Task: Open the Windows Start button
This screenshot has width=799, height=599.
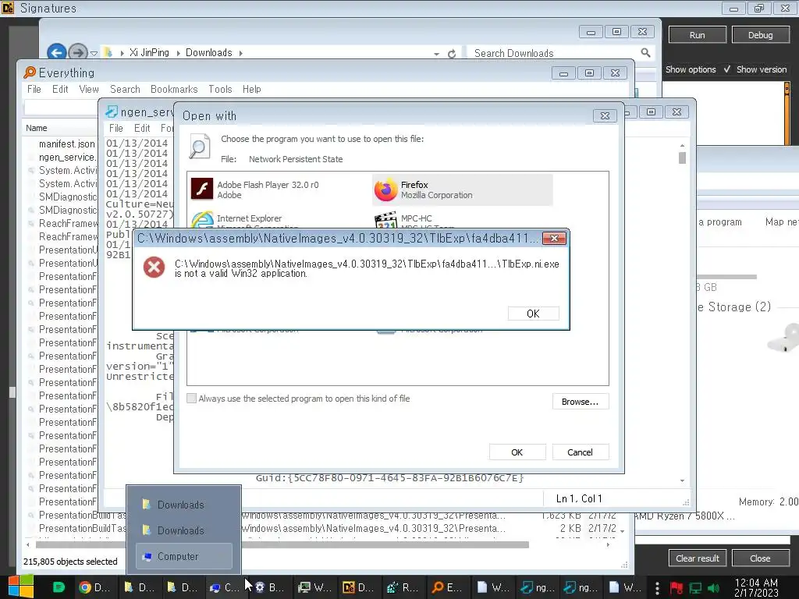Action: (x=21, y=587)
